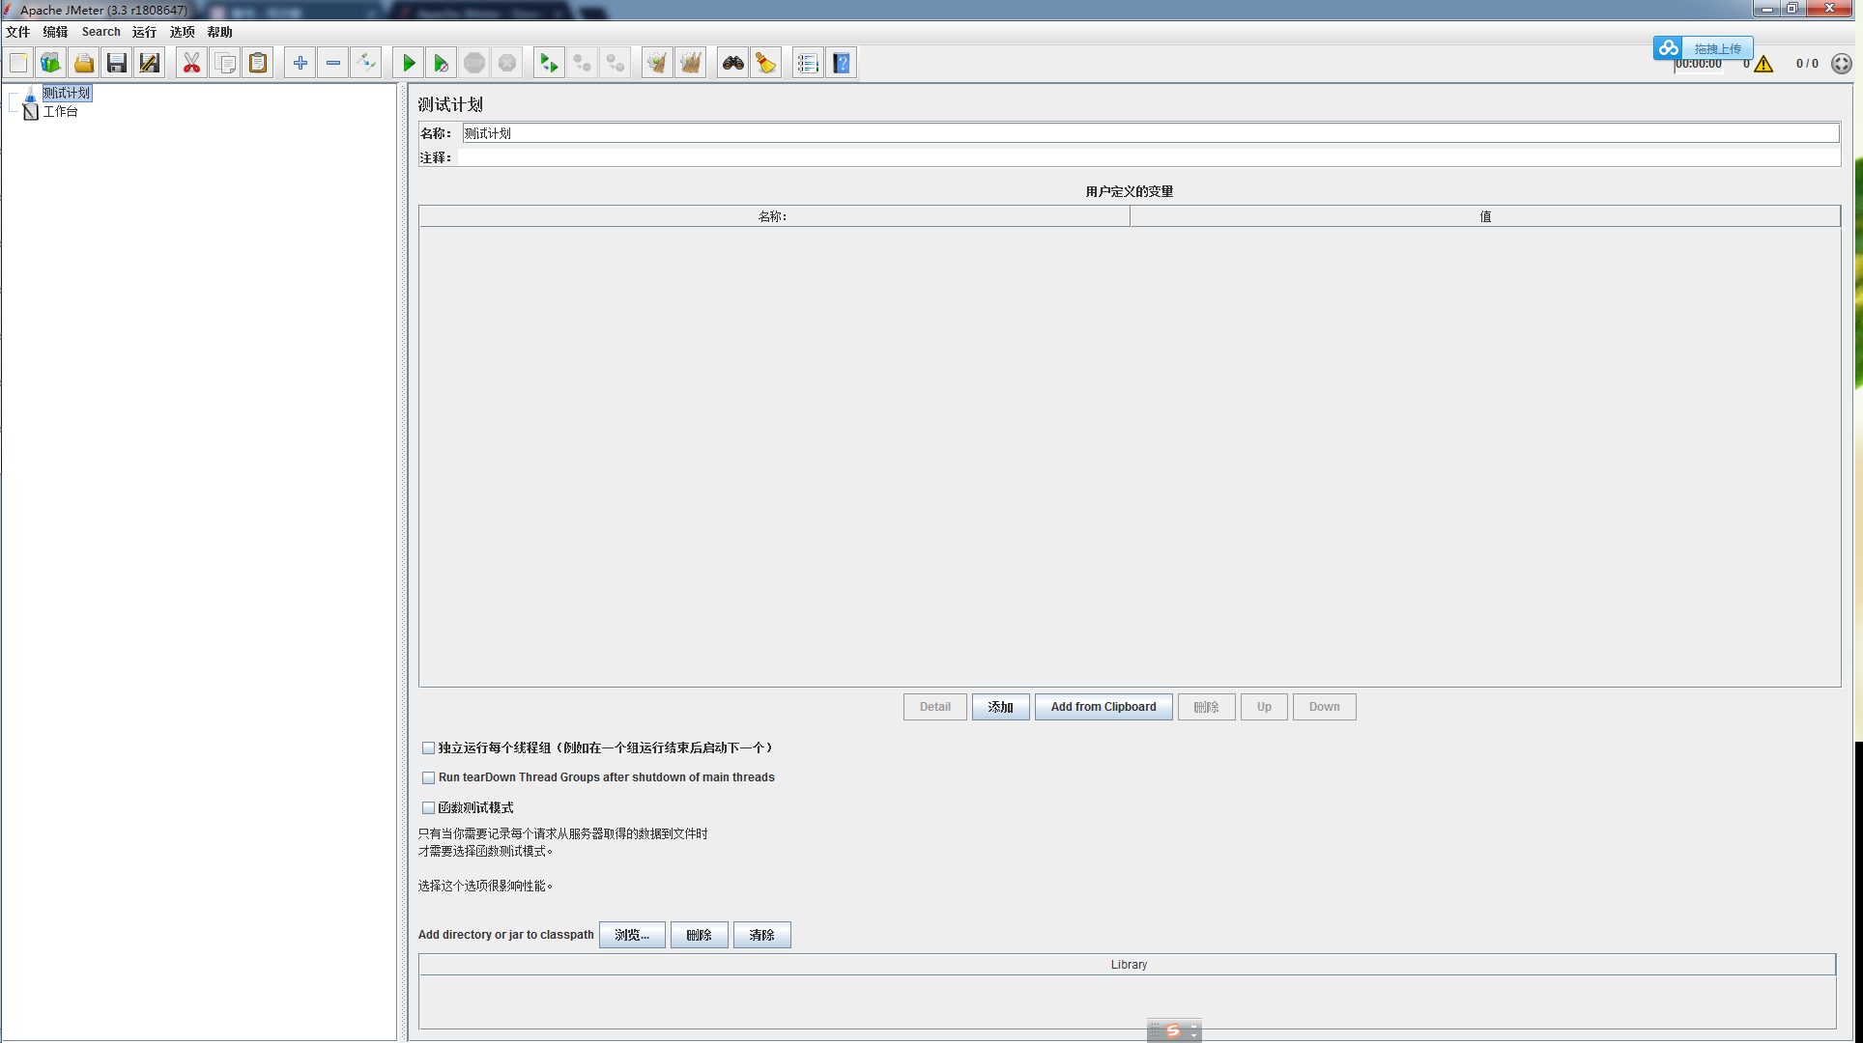Click the Add from Clipboard button
1863x1043 pixels.
(1103, 707)
